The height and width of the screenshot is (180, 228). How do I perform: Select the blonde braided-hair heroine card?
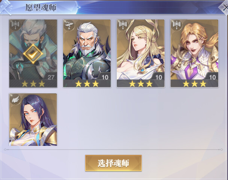pos(140,53)
